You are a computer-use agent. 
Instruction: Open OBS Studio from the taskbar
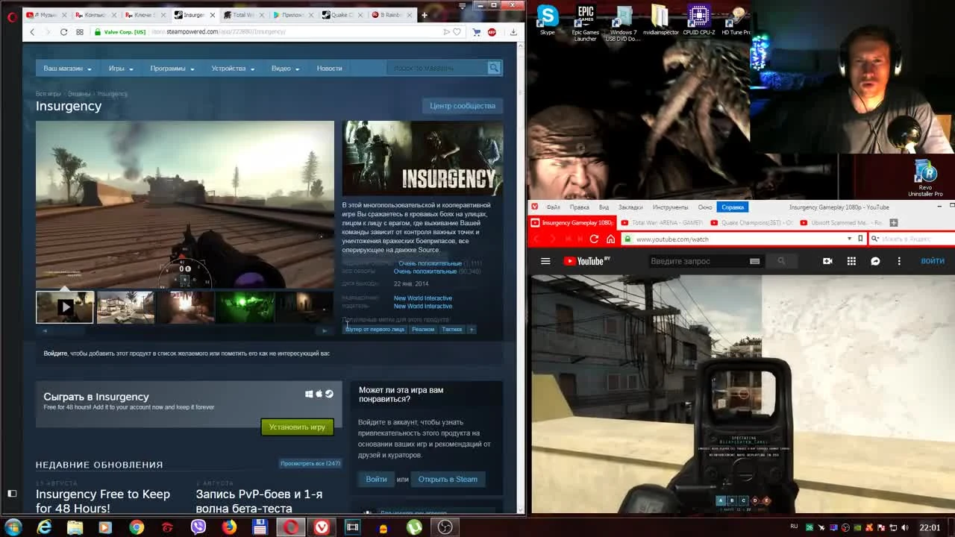pos(445,527)
